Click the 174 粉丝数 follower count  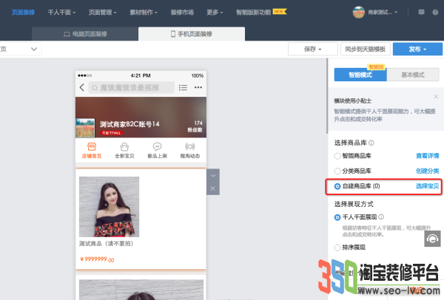point(195,126)
